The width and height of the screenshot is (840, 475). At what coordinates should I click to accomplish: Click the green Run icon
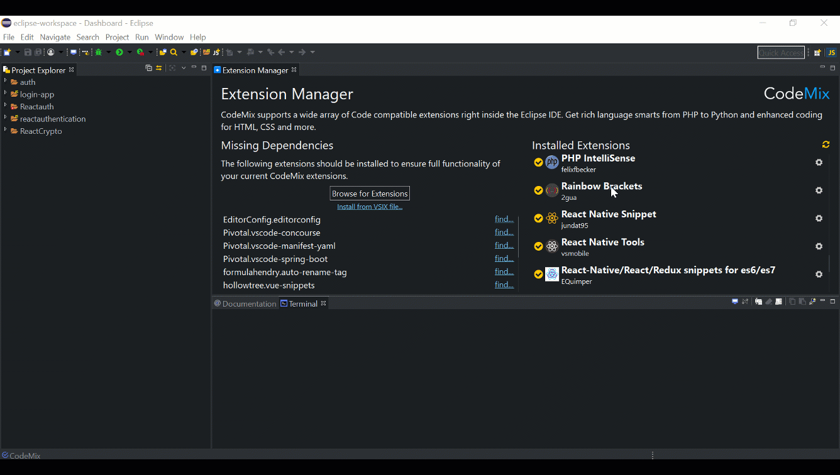click(x=119, y=52)
